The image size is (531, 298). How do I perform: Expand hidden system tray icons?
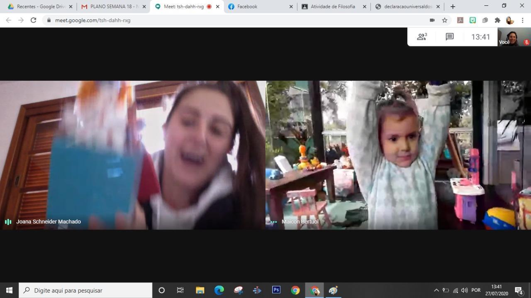(x=436, y=290)
